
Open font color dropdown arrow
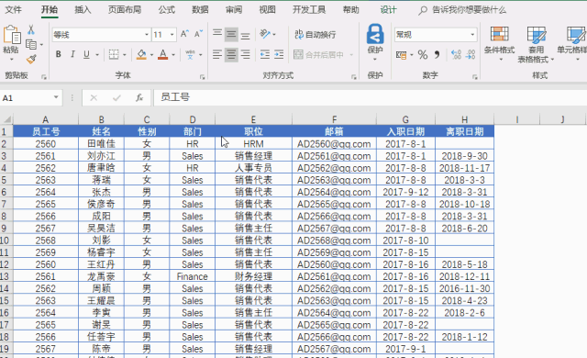(173, 55)
